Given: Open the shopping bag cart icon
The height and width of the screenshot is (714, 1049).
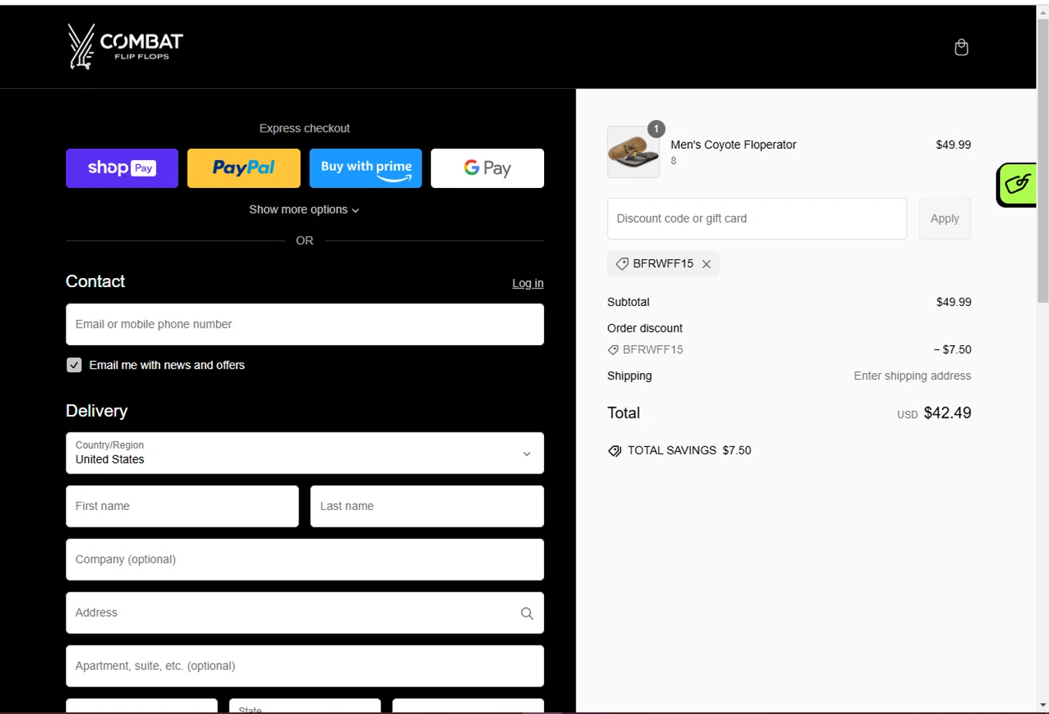Looking at the screenshot, I should [x=961, y=47].
